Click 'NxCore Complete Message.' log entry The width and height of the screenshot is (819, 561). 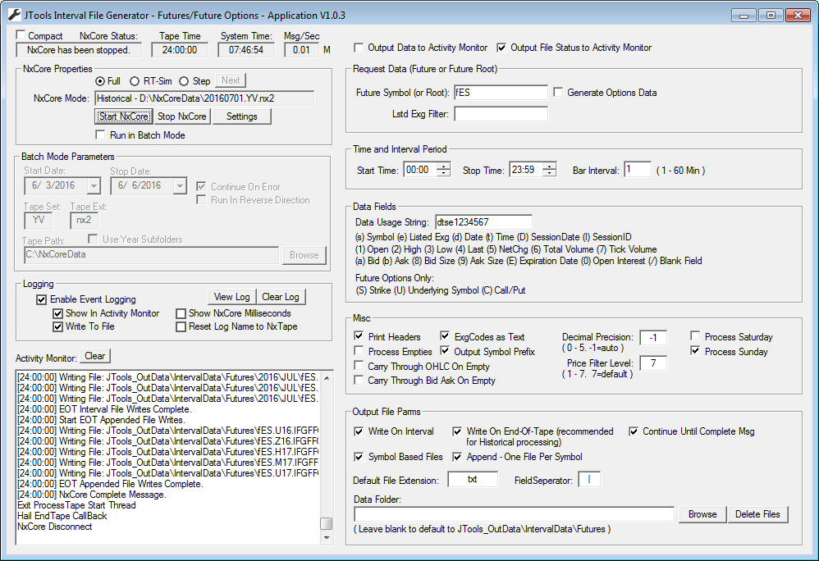point(92,495)
